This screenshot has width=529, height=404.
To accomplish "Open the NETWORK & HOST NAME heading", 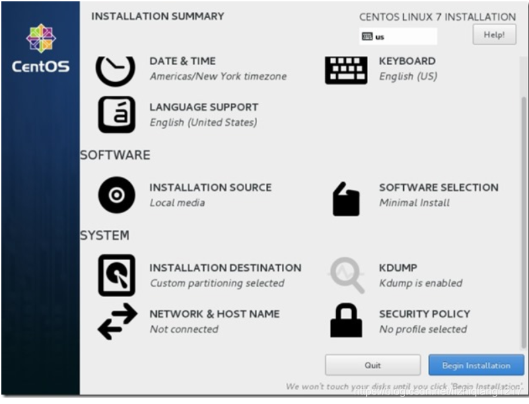I will (x=215, y=314).
